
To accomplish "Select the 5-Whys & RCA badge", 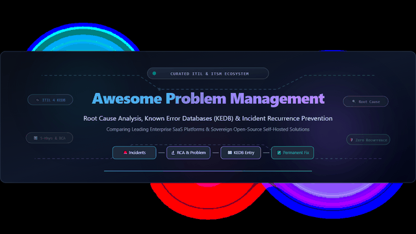I will click(49, 138).
